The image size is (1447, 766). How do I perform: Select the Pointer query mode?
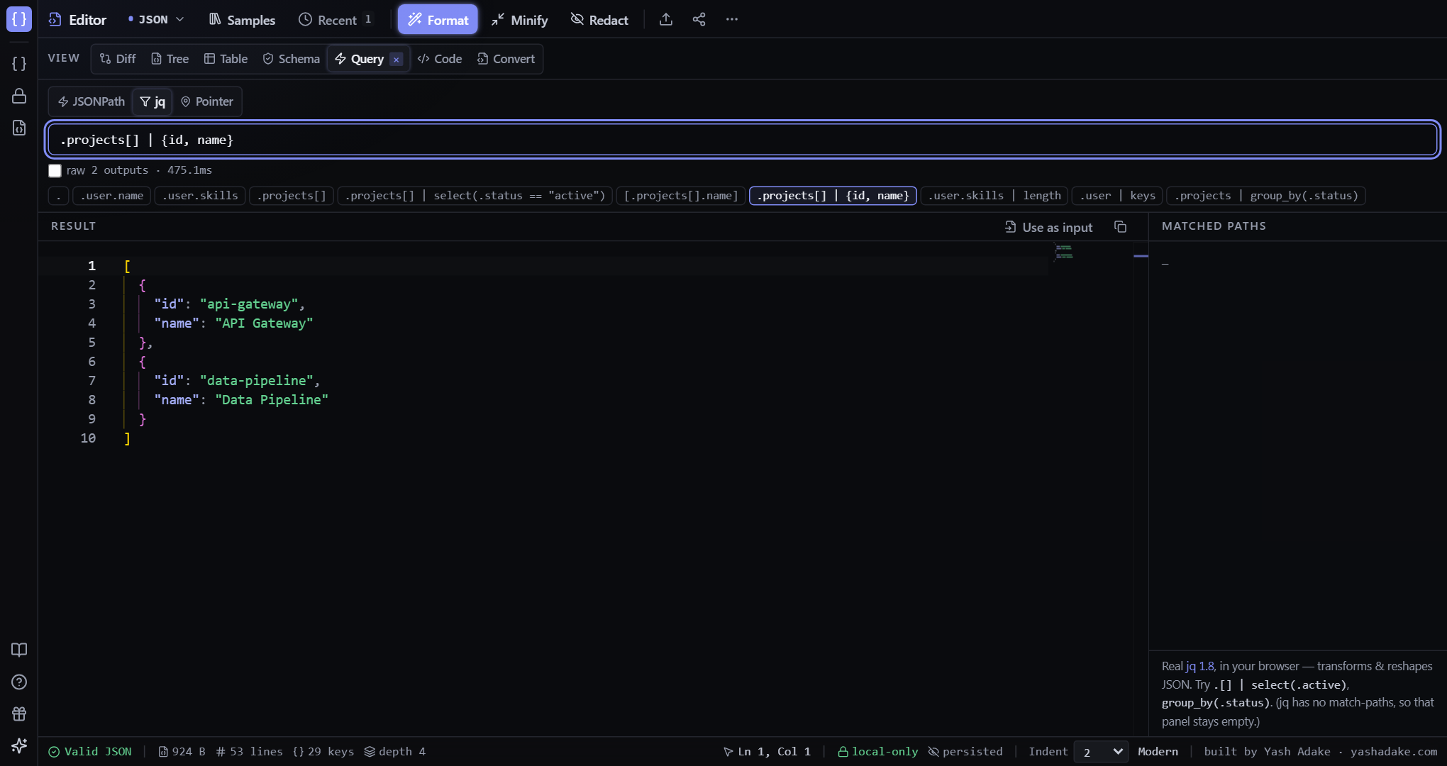206,101
